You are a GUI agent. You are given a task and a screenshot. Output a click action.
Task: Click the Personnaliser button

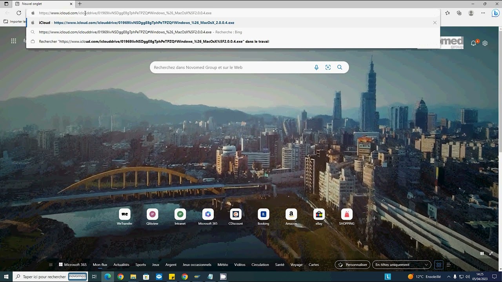(x=352, y=265)
